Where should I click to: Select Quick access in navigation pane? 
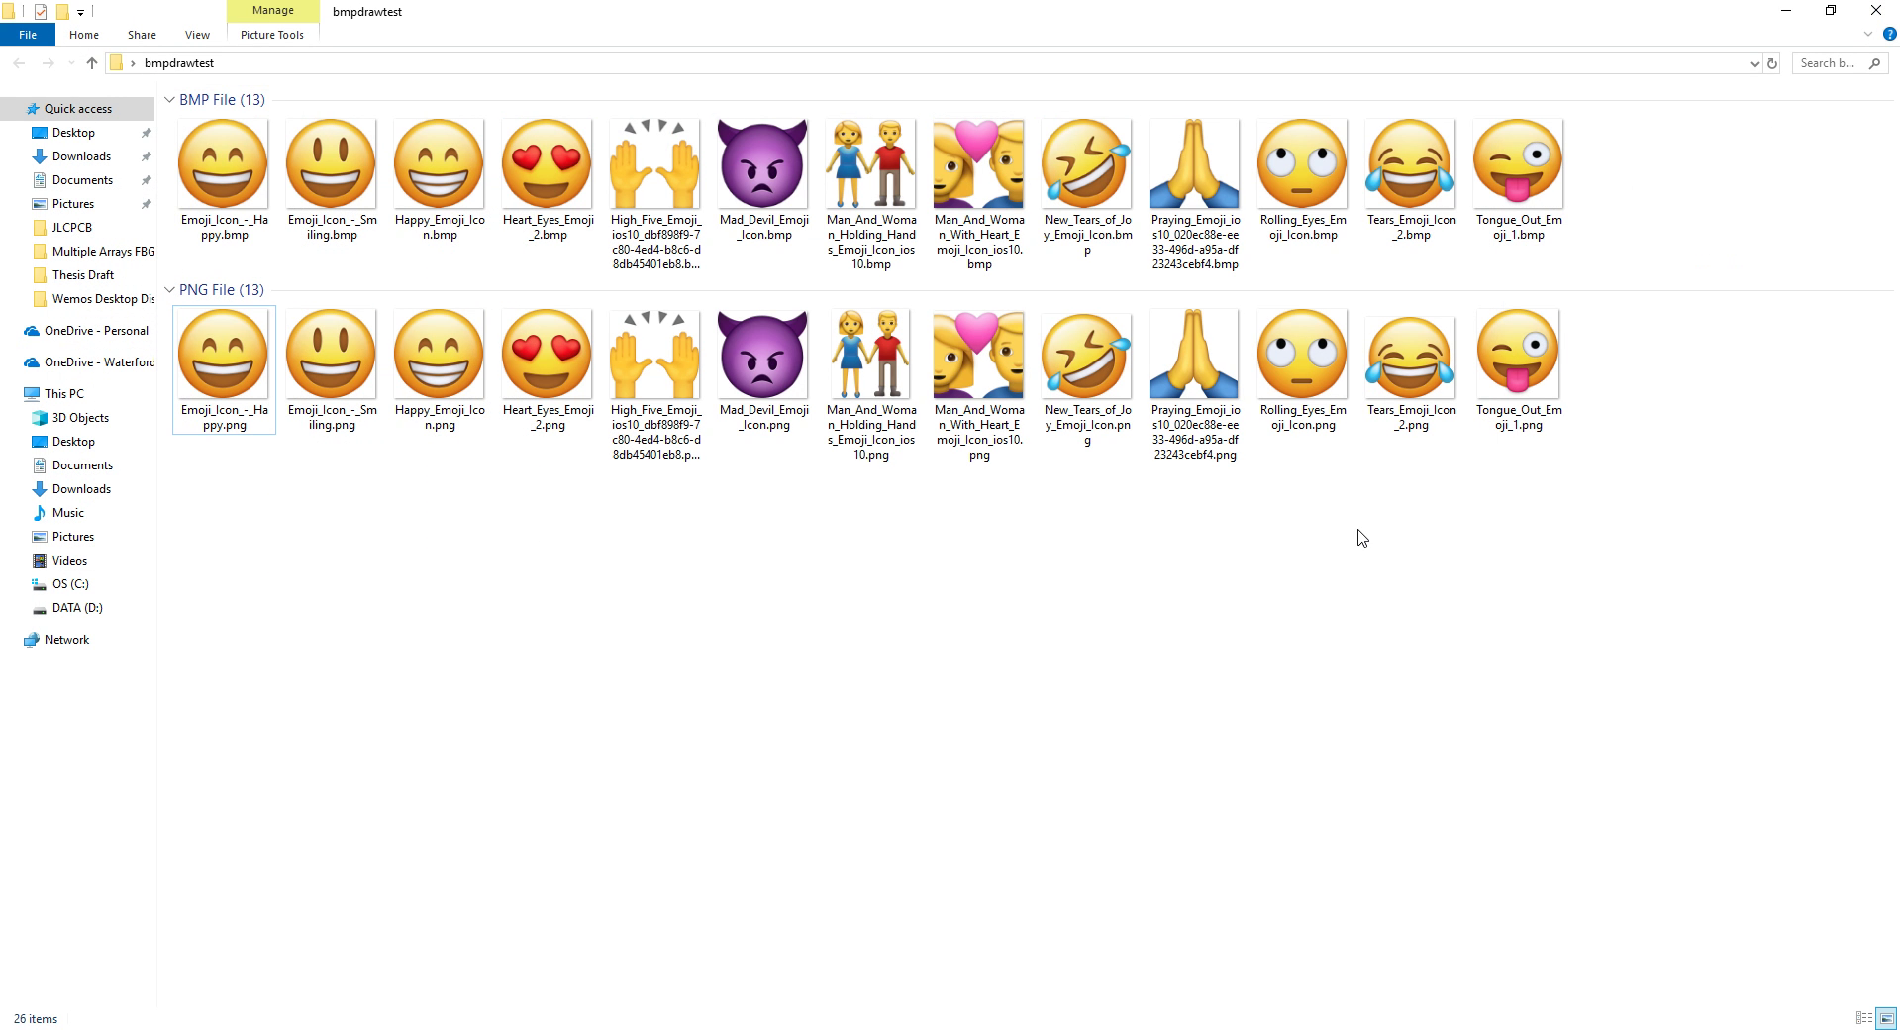77,109
